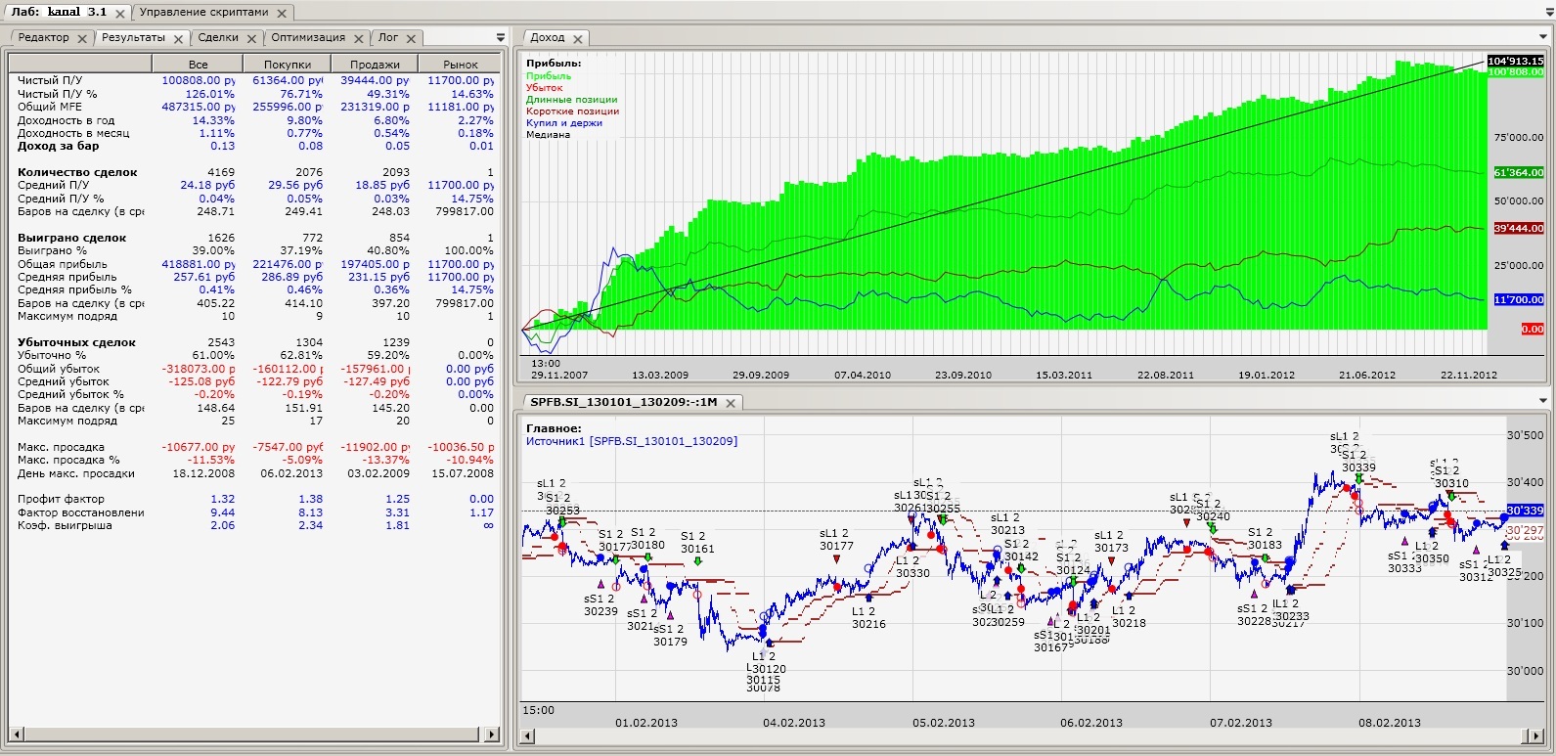Viewport: 1556px width, 756px height.
Task: Open the results panel tab list dropdown
Action: [x=500, y=36]
